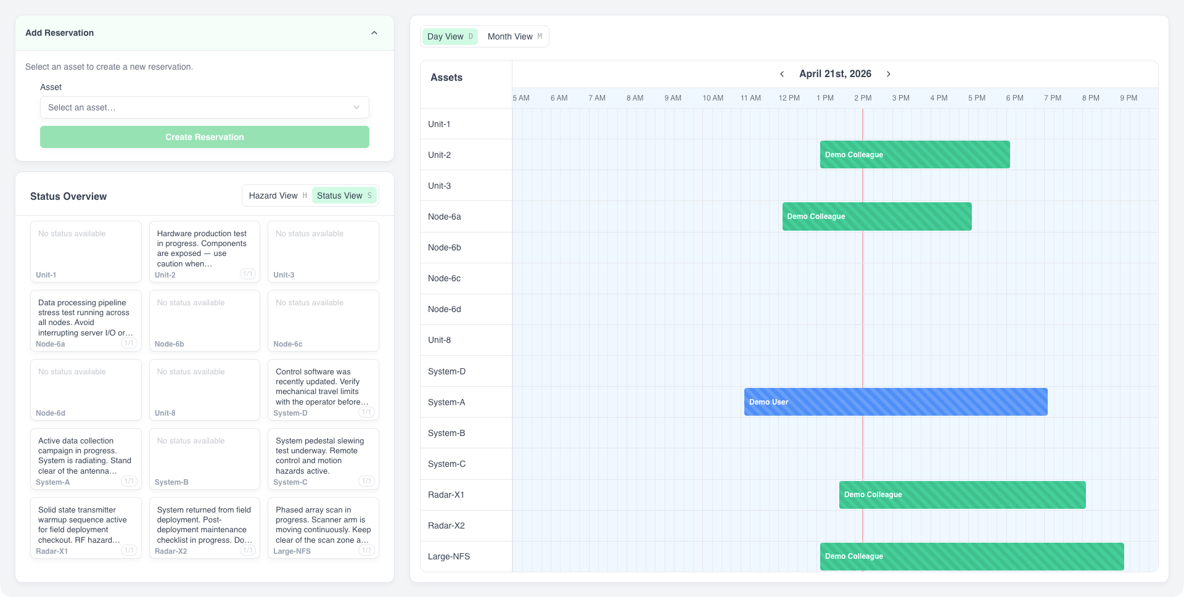This screenshot has width=1184, height=597.
Task: Select the System-A asset row label
Action: click(x=446, y=402)
